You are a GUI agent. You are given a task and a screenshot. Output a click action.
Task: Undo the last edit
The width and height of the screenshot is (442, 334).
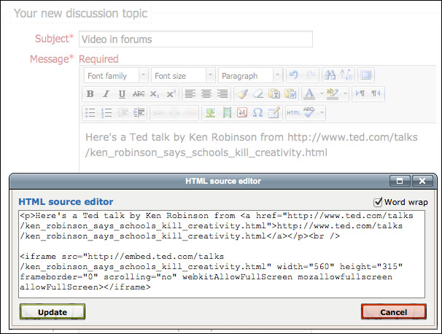(294, 75)
